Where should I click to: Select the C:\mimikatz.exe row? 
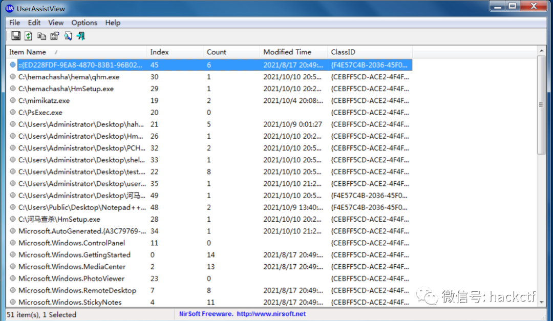pos(209,100)
